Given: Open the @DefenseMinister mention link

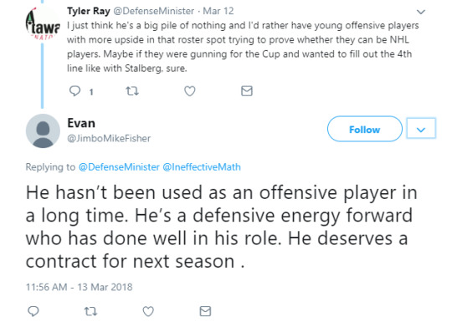Looking at the screenshot, I should click(119, 167).
